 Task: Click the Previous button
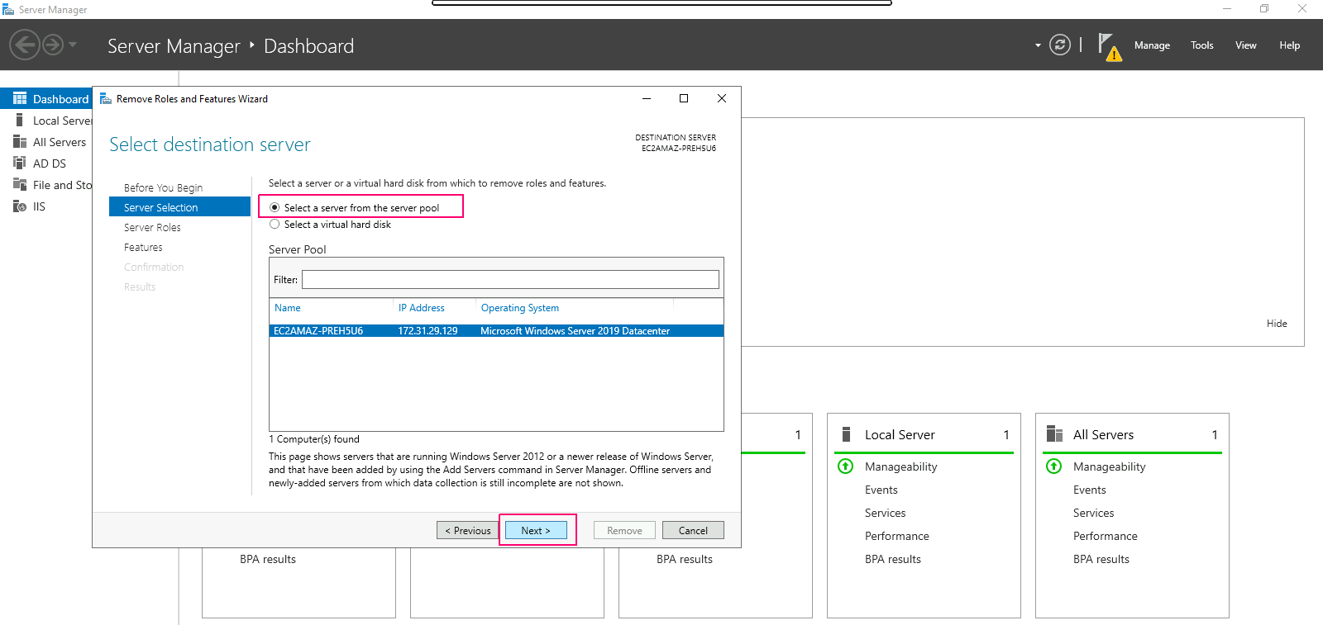pos(468,530)
